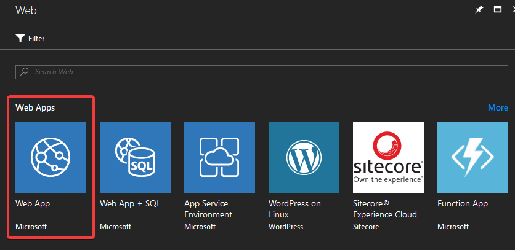Click the 'Function App' title text
515x250 pixels.
pos(463,204)
